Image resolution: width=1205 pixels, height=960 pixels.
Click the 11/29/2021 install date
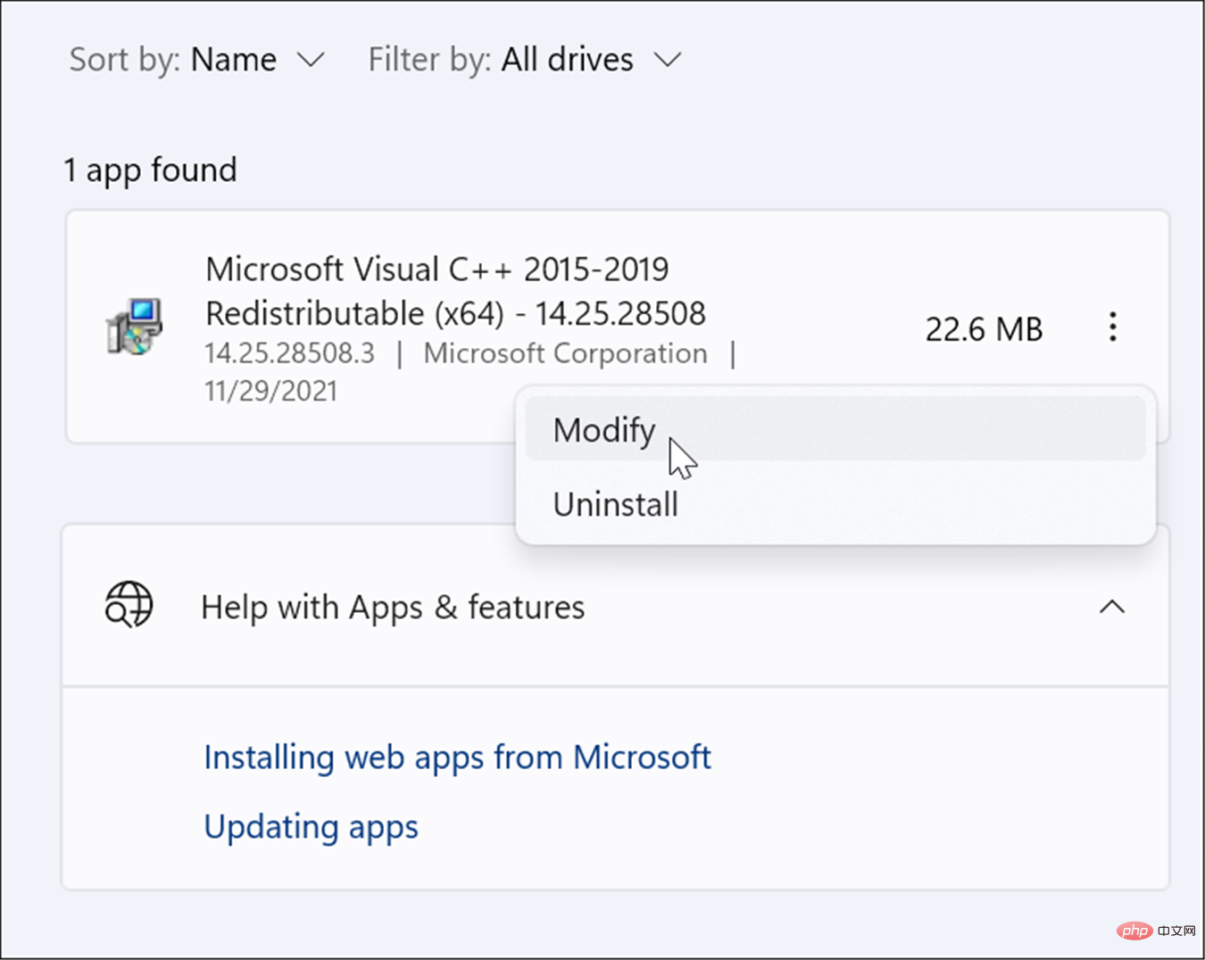(271, 391)
